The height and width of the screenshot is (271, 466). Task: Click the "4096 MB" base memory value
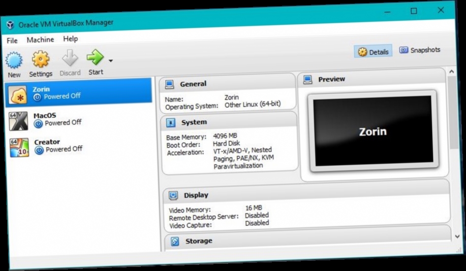click(x=225, y=136)
